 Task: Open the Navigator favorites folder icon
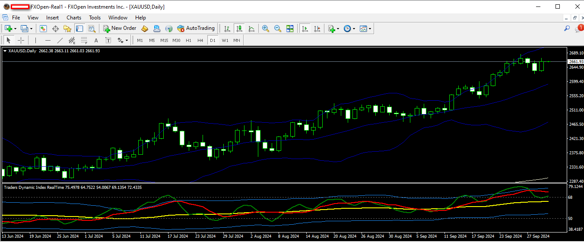pos(67,29)
